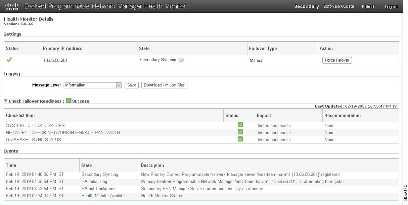Click the NETWORK bandwidth check status box
Viewport: 408px width, 205px height.
(240, 132)
